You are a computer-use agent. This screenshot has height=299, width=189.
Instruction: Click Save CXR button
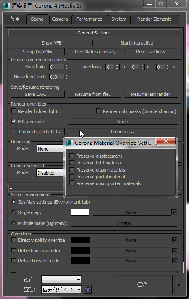(x=37, y=94)
